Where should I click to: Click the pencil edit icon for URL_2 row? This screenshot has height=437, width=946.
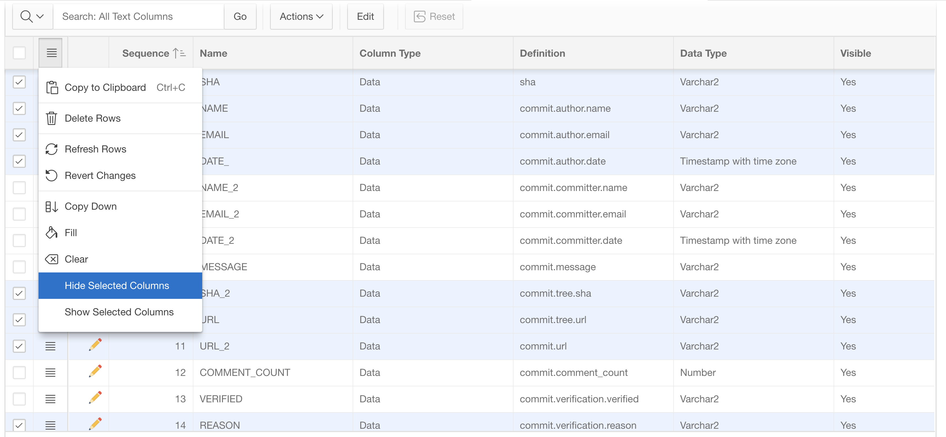[x=95, y=345]
